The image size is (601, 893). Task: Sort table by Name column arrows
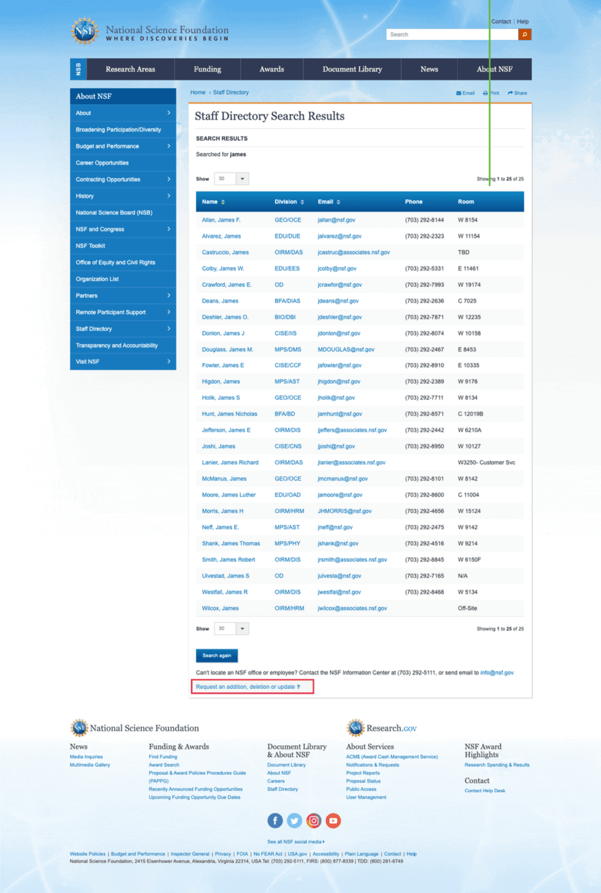point(223,202)
